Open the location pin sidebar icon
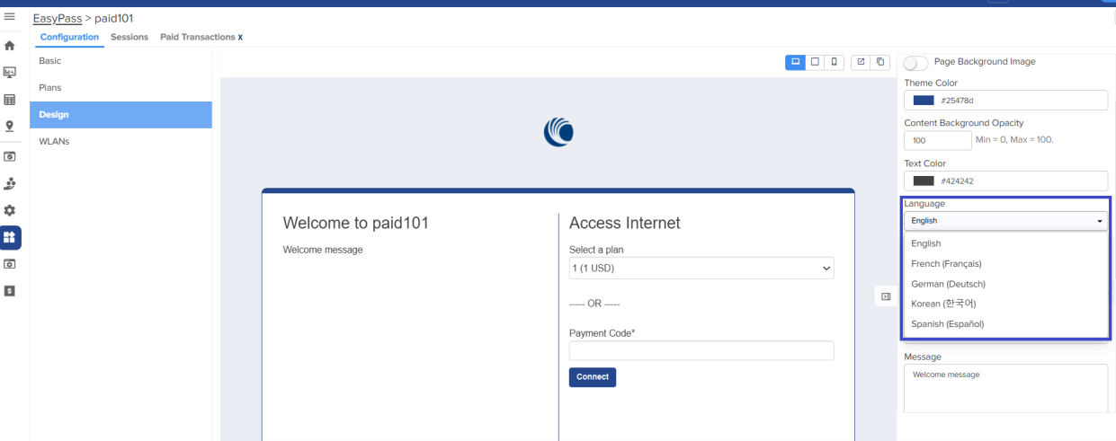Viewport: 1116px width, 441px height. (x=10, y=127)
